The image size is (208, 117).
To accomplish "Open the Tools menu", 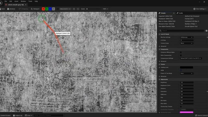I will pyautogui.click(x=30, y=1).
